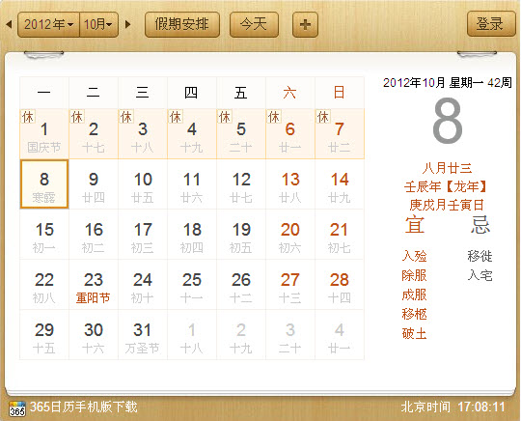Click the 移徙 entry

click(x=480, y=256)
